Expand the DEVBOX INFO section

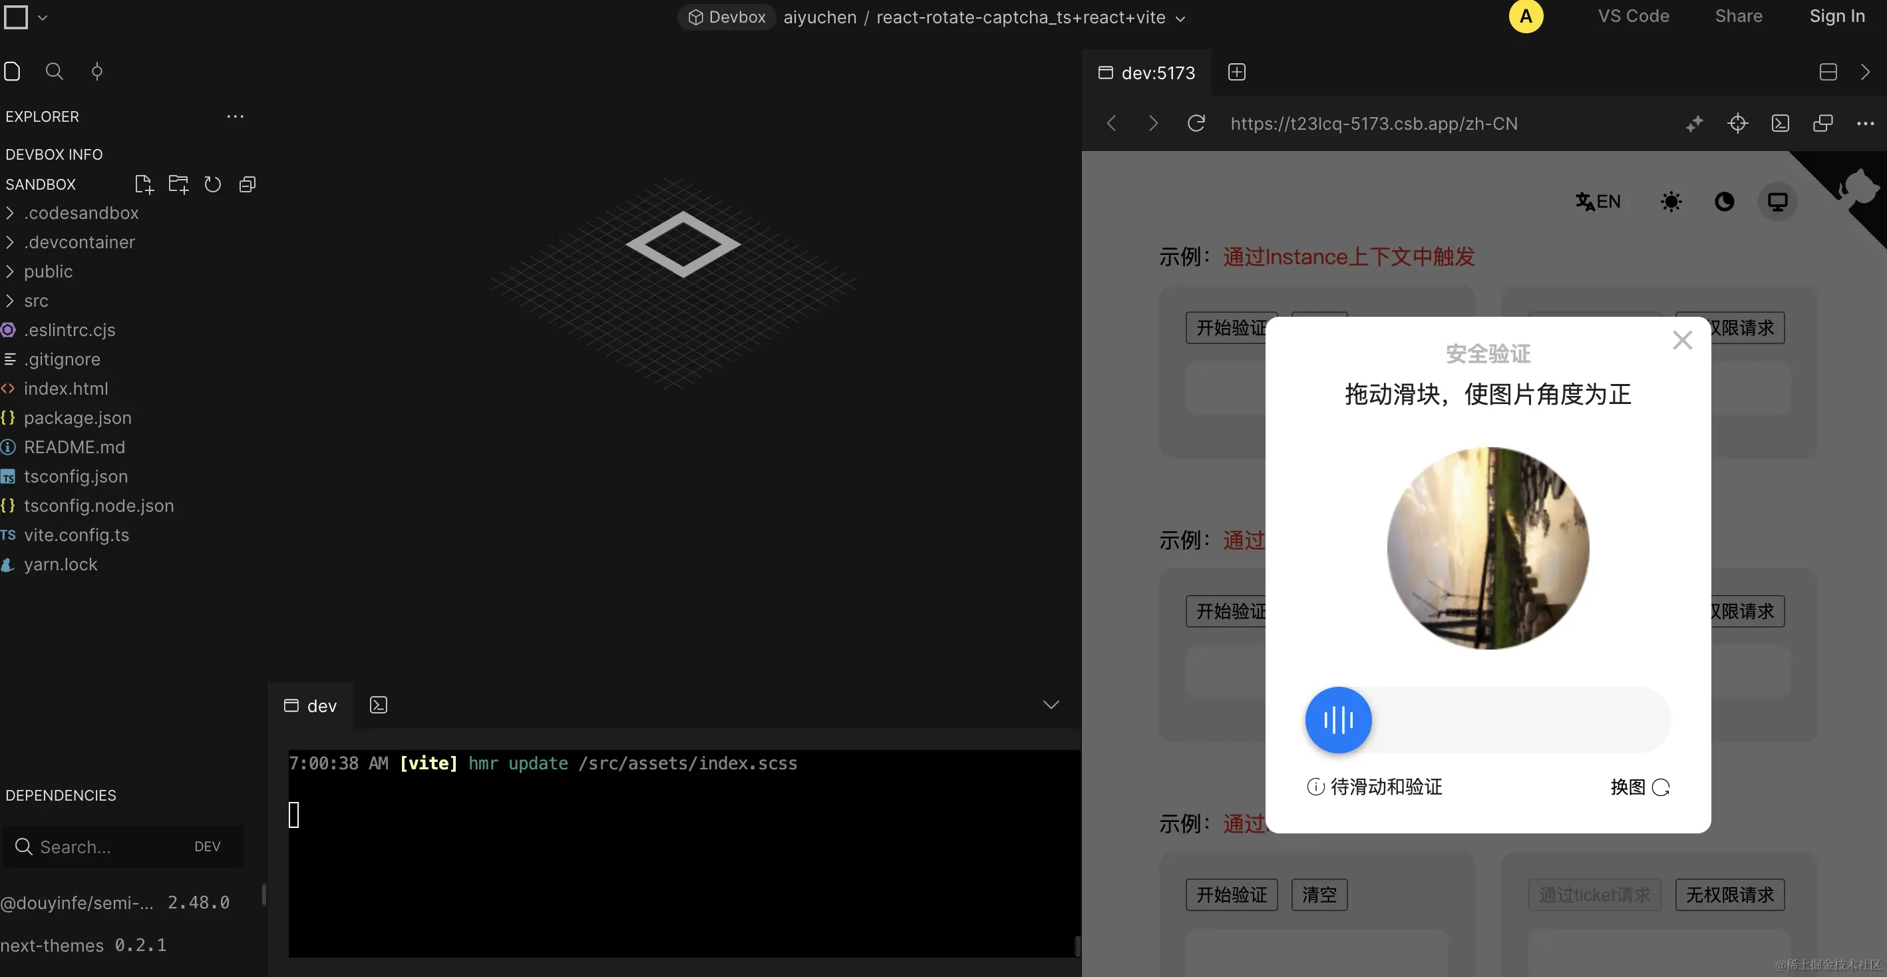pyautogui.click(x=54, y=154)
